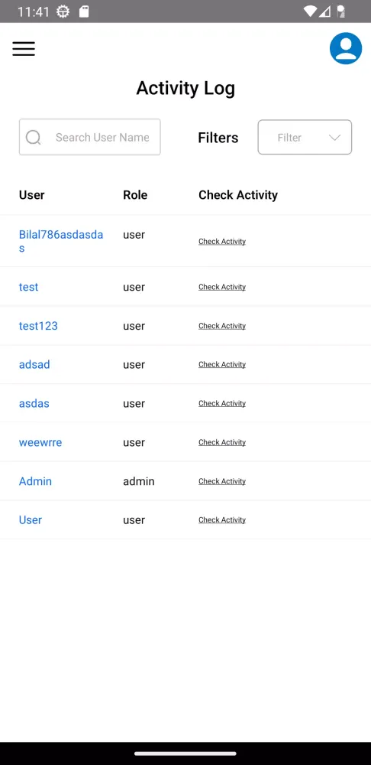371x765 pixels.
Task: Tap the settings gear status bar icon
Action: pyautogui.click(x=63, y=11)
